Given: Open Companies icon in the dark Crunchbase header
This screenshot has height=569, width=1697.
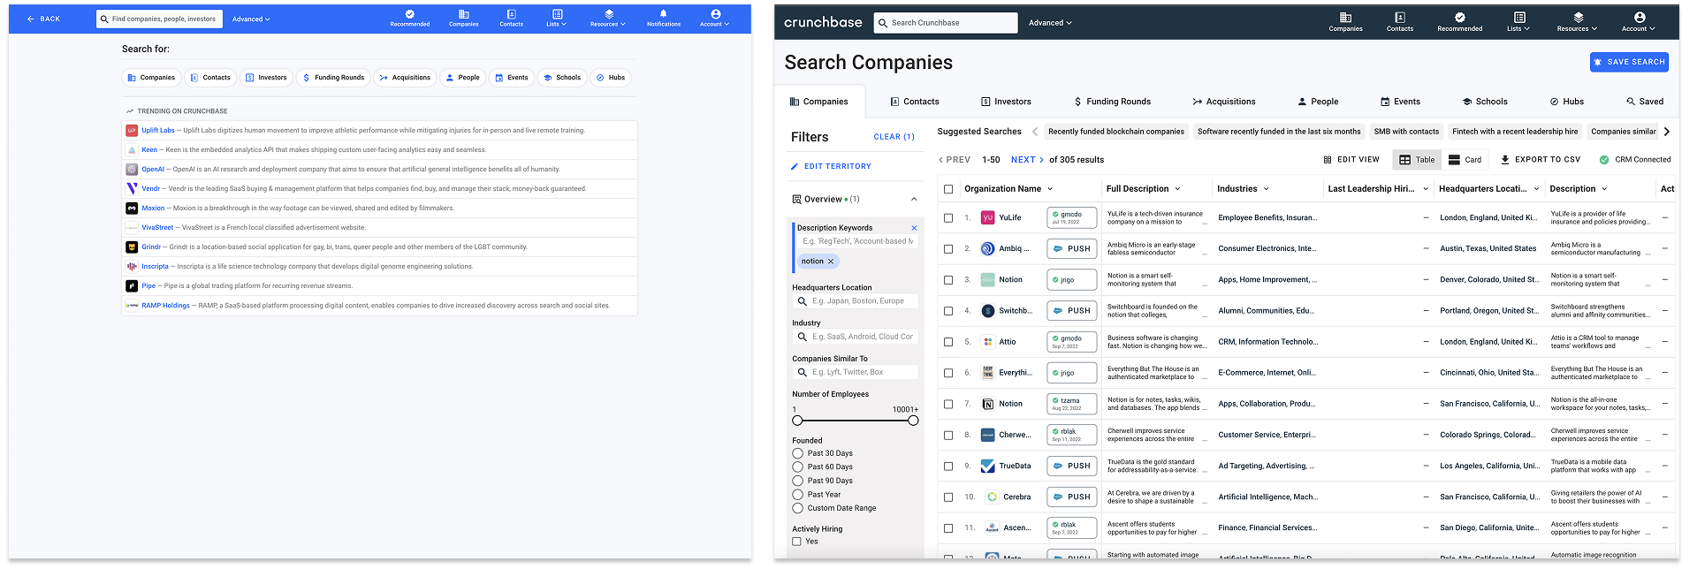Looking at the screenshot, I should 1345,17.
